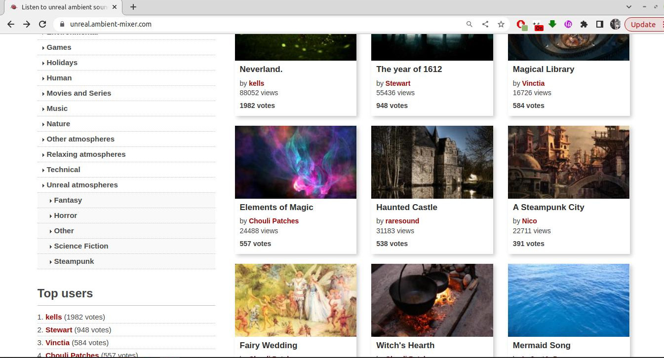Viewport: 664px width, 358px height.
Task: Open the Neverland. atmosphere title
Action: point(261,69)
